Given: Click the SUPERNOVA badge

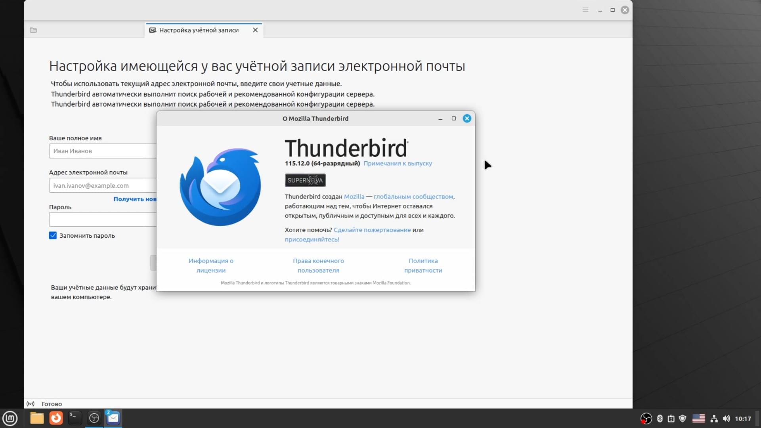Looking at the screenshot, I should click(305, 180).
